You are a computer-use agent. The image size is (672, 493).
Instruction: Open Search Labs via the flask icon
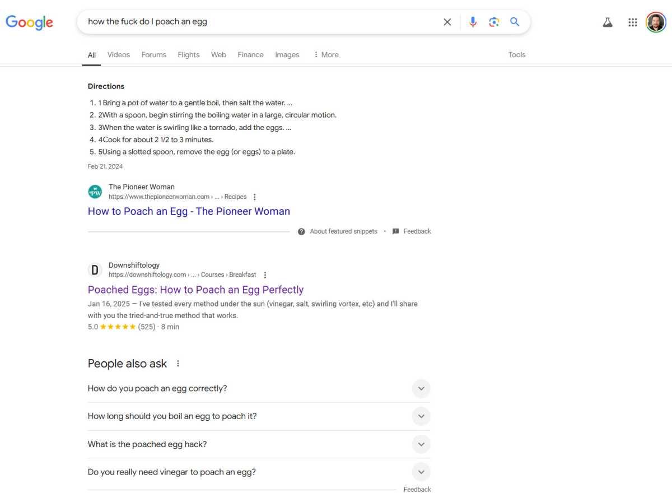click(x=608, y=22)
